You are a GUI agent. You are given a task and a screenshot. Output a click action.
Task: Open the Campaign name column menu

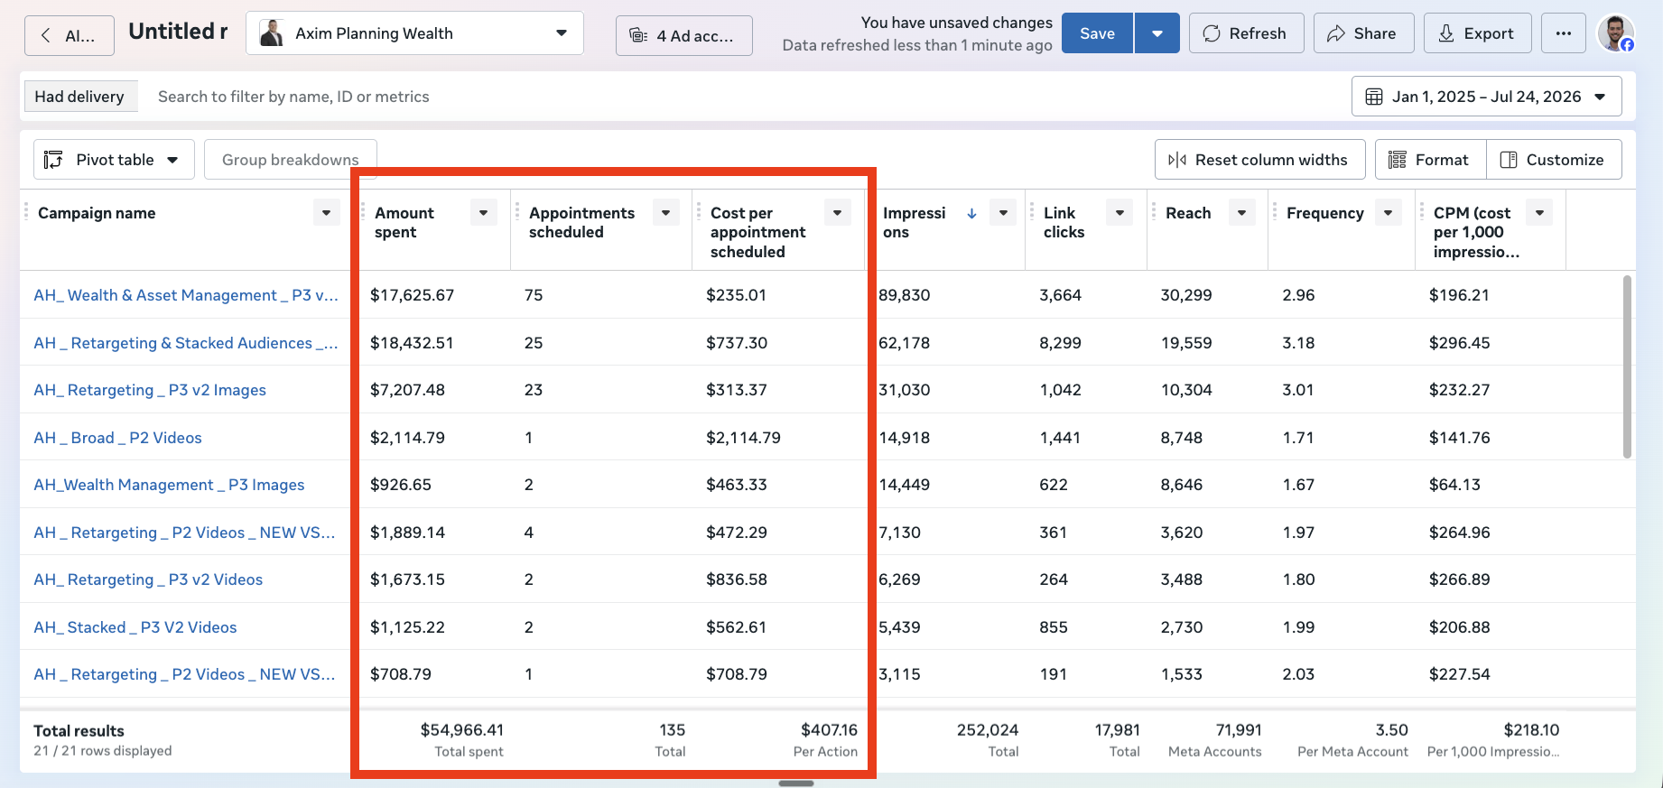326,213
